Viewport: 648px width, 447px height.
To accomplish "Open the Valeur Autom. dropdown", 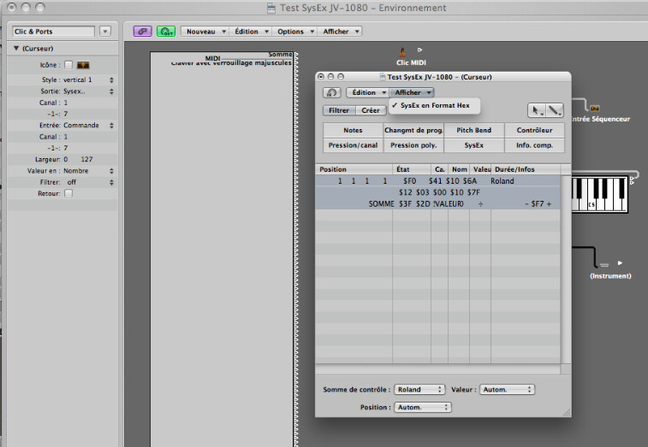I will (507, 390).
